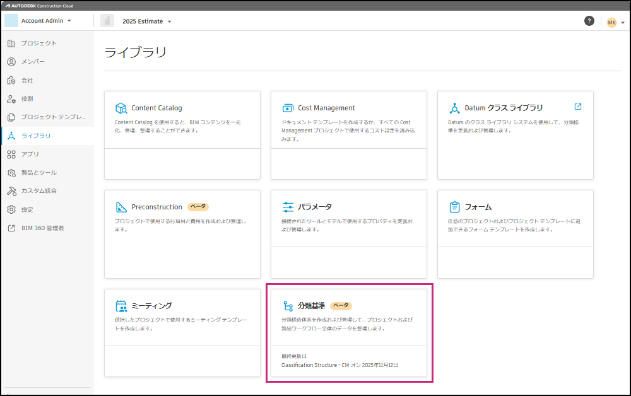Open the Preconstruction card title
The height and width of the screenshot is (396, 631).
click(x=156, y=207)
